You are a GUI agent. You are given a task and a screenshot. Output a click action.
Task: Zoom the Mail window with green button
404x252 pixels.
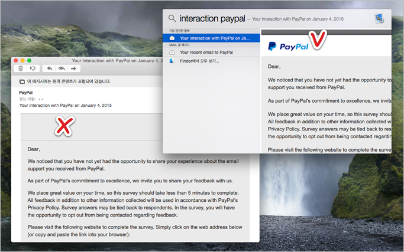coord(29,60)
